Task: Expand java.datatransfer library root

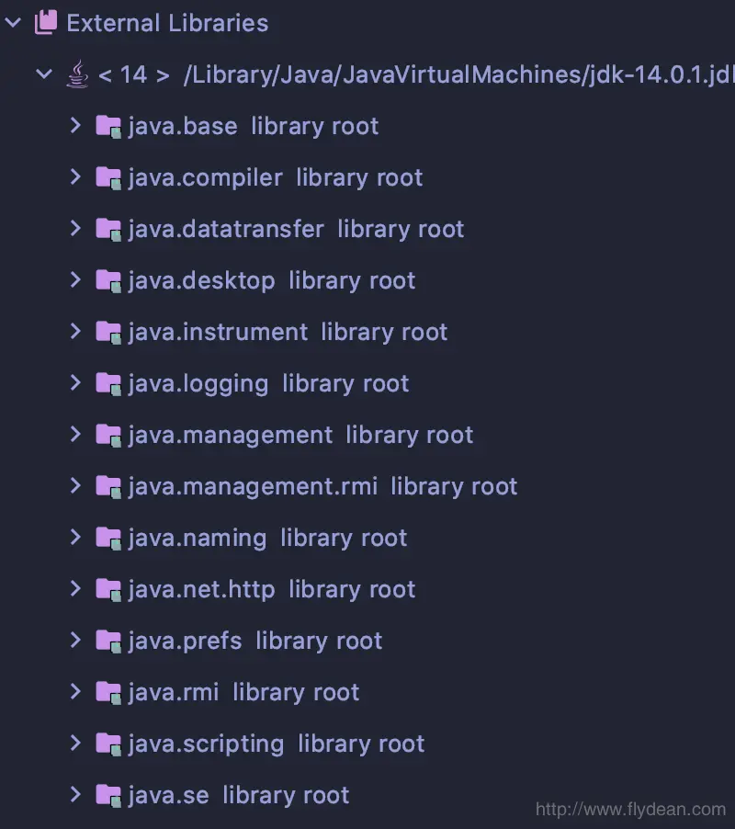Action: pyautogui.click(x=75, y=229)
